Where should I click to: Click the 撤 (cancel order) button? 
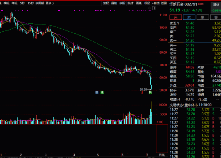(203, 17)
